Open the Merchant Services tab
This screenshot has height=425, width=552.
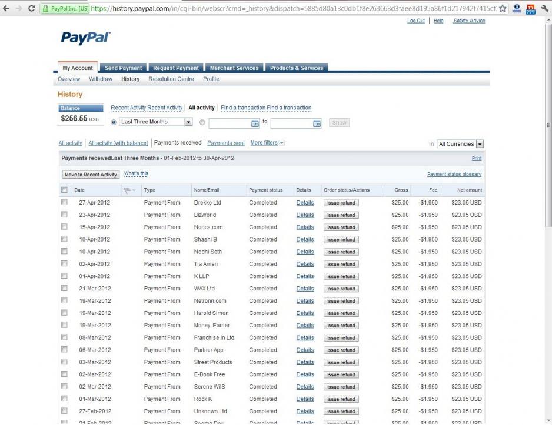tap(234, 68)
